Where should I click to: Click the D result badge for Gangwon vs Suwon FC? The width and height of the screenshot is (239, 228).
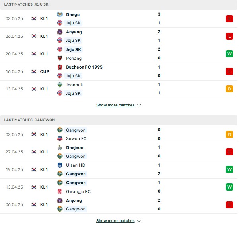click(x=229, y=134)
